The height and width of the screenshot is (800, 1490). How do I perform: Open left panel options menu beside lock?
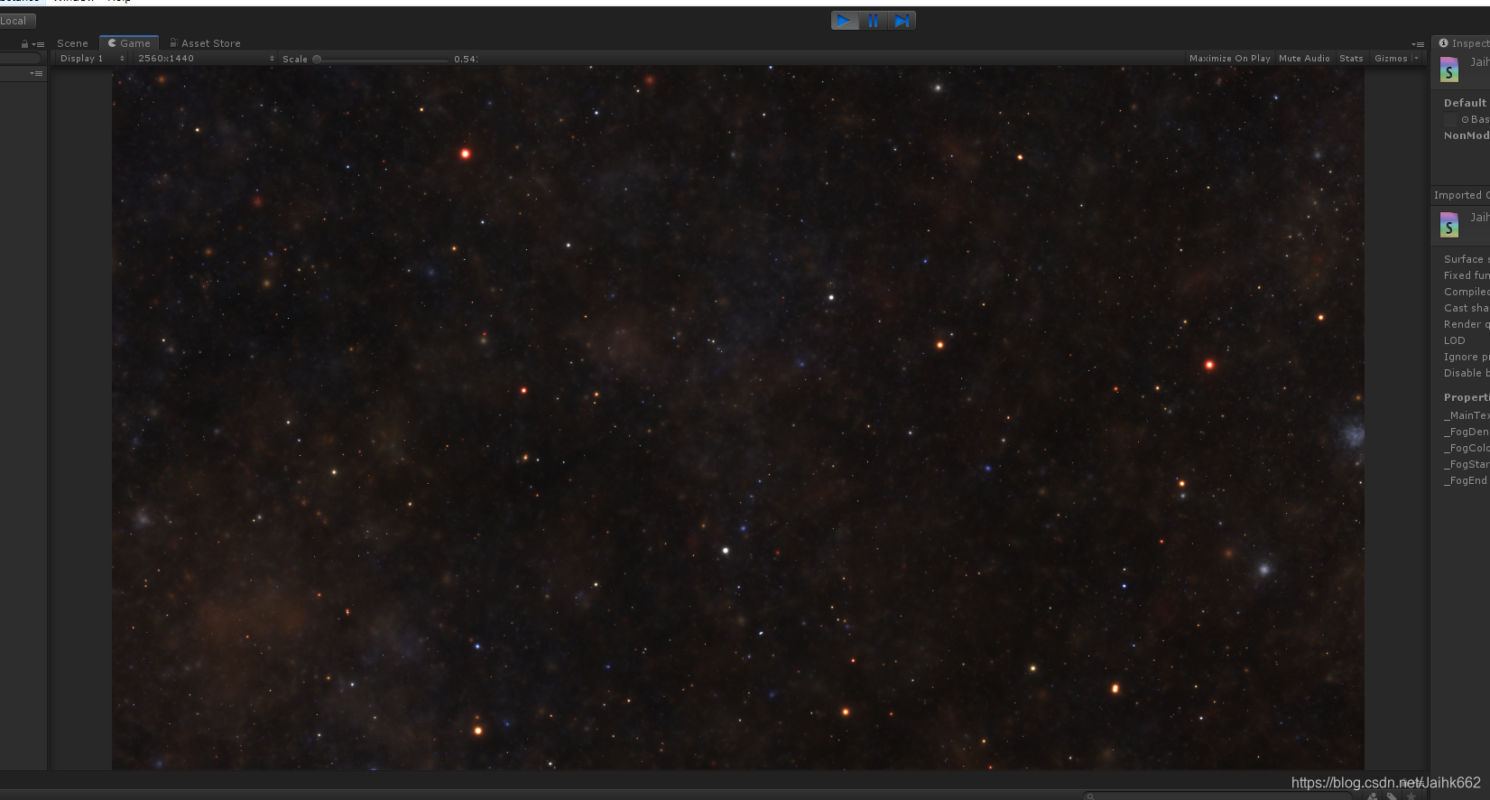[38, 43]
